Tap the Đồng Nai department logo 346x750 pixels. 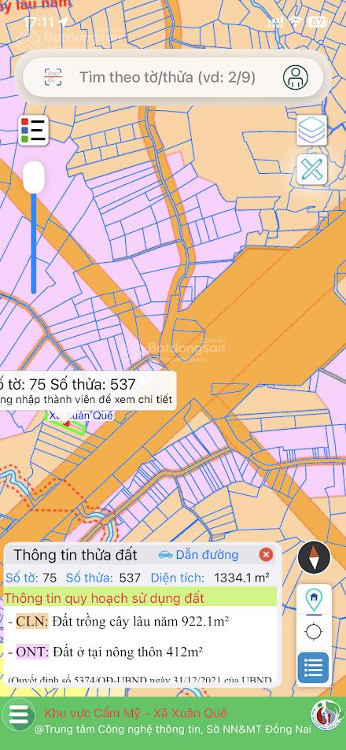click(x=326, y=715)
